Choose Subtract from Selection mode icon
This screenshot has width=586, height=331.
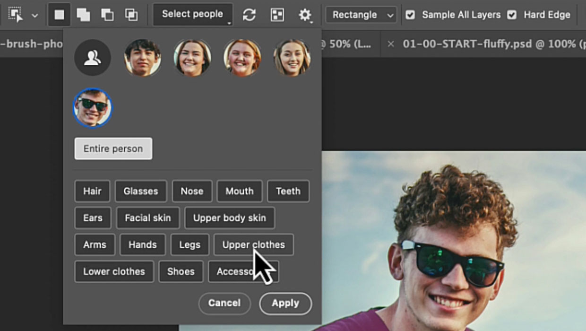[107, 15]
